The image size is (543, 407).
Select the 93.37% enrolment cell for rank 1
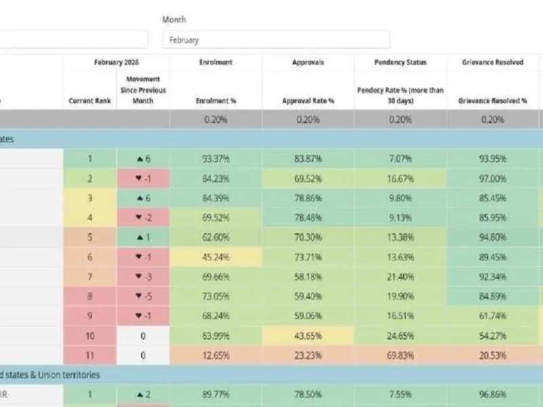pos(216,159)
